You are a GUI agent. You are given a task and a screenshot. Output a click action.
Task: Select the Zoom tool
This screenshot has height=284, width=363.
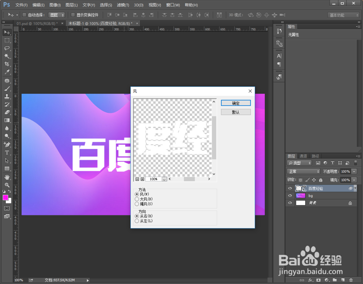coord(7,185)
